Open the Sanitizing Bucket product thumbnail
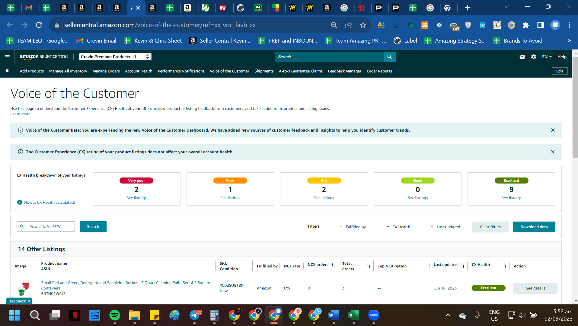 point(24,288)
